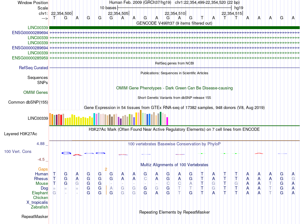Click the blue G conservation logo glyph
The width and height of the screenshot is (300, 224).
[66, 153]
